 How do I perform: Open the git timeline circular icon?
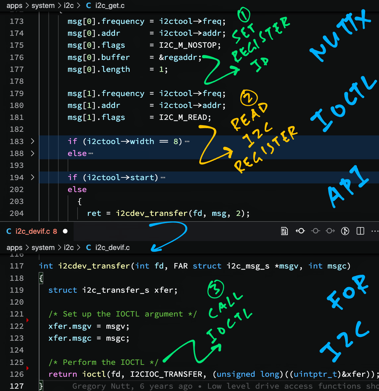click(x=345, y=231)
